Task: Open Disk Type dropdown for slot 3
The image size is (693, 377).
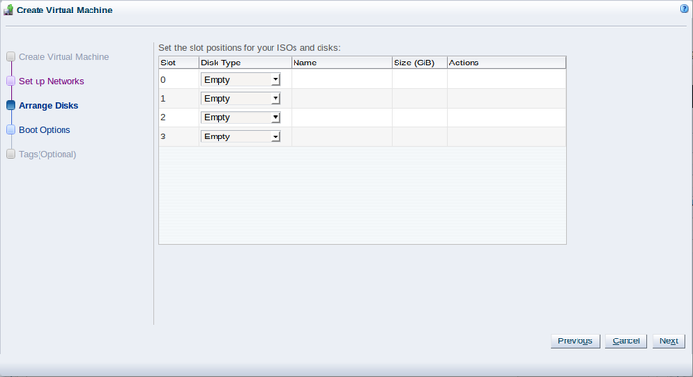Action: tap(241, 137)
